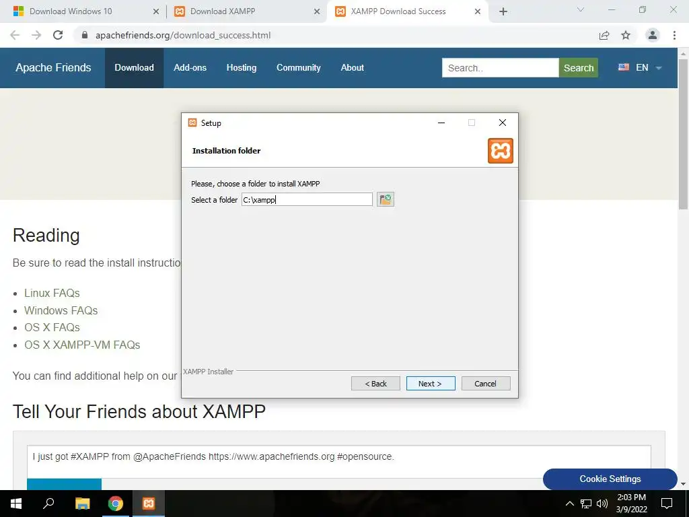Click the Select a folder path field
Viewport: 689px width, 517px height.
[307, 199]
